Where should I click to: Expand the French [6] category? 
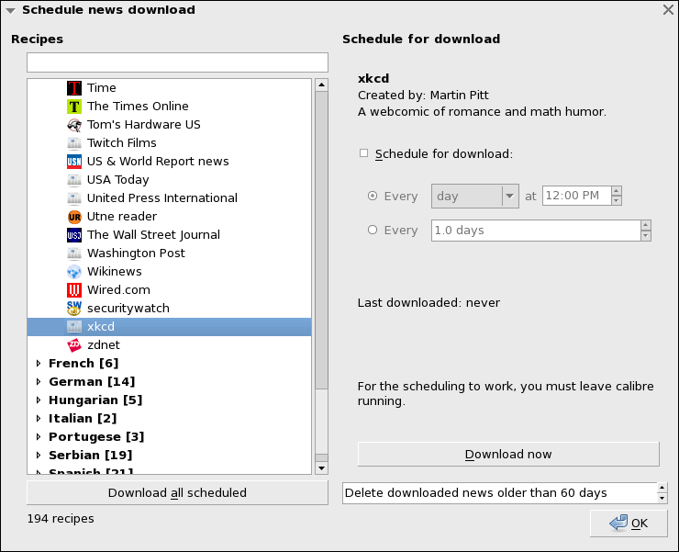tap(39, 364)
